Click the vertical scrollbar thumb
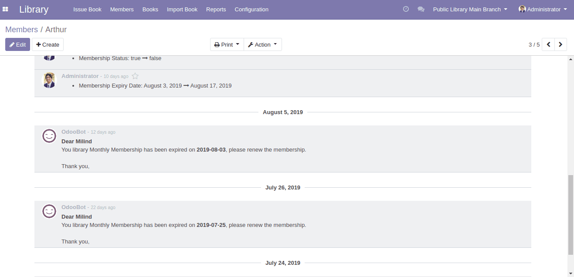 coord(571,215)
